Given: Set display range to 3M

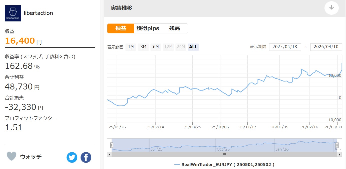Looking at the screenshot, I should 143,47.
